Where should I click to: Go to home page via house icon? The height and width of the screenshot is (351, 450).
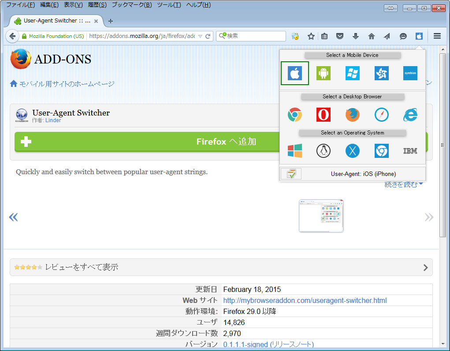click(372, 36)
